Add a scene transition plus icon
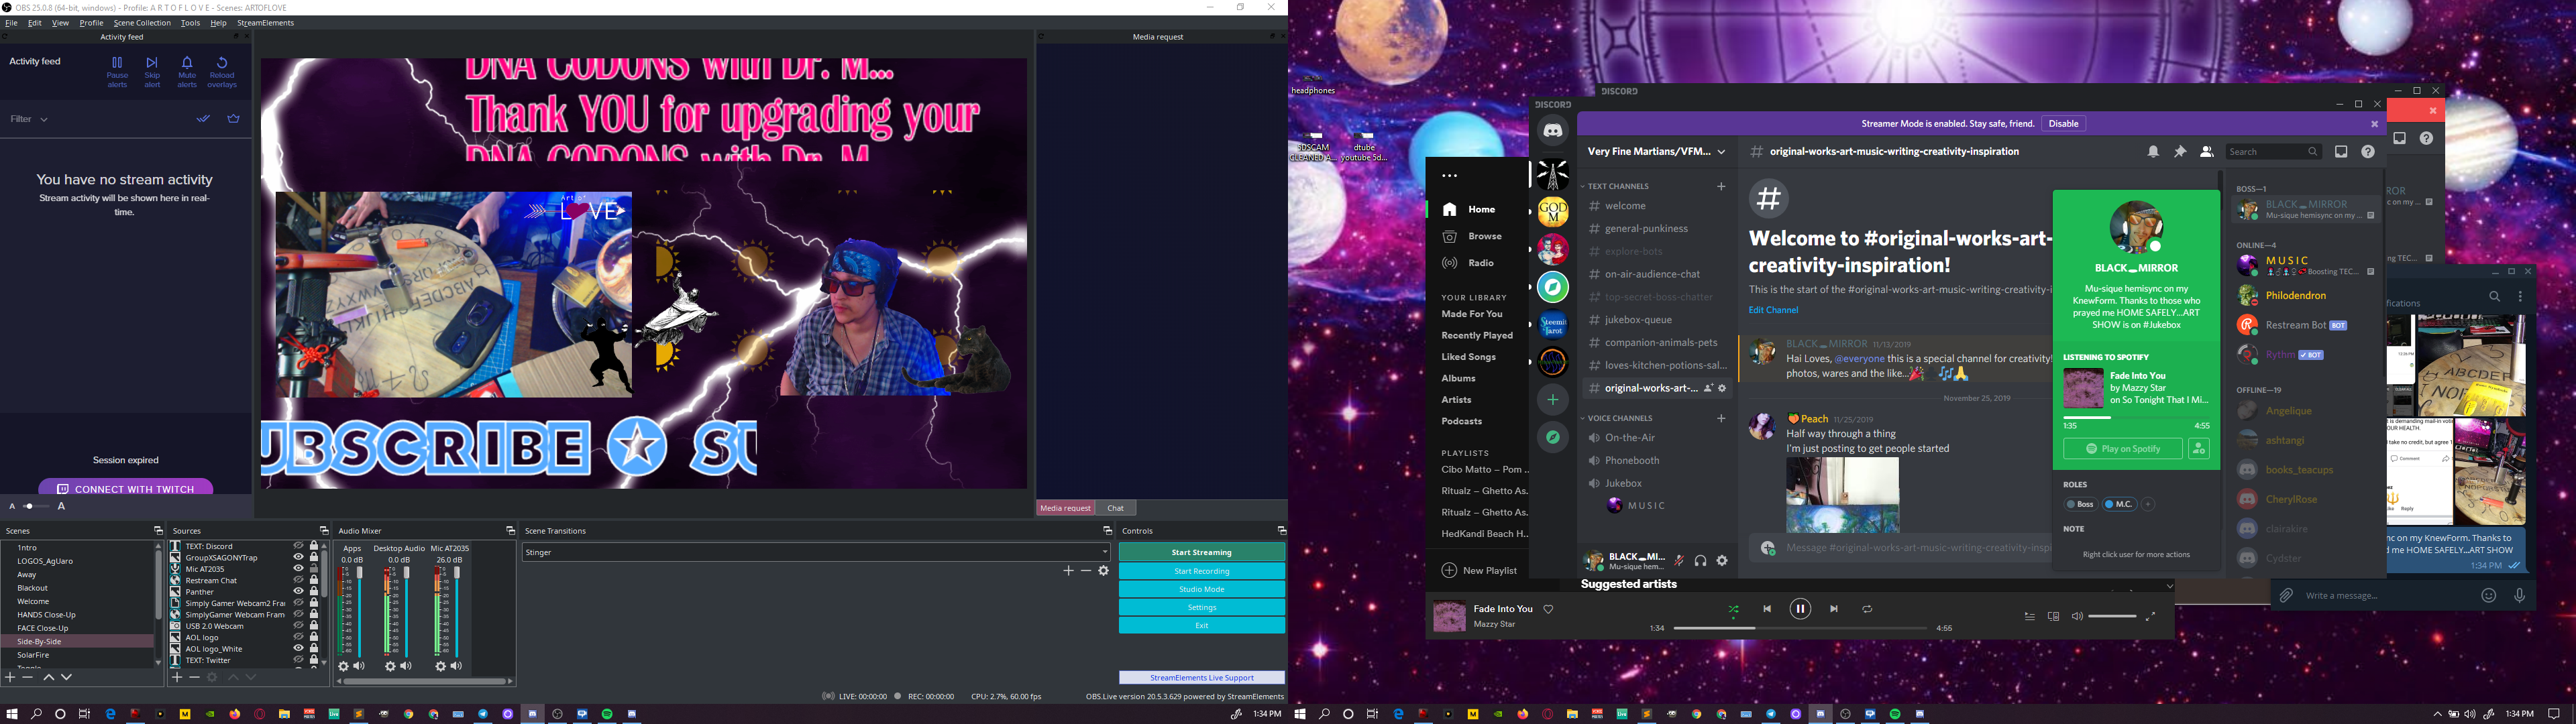The image size is (2576, 724). pyautogui.click(x=1068, y=570)
